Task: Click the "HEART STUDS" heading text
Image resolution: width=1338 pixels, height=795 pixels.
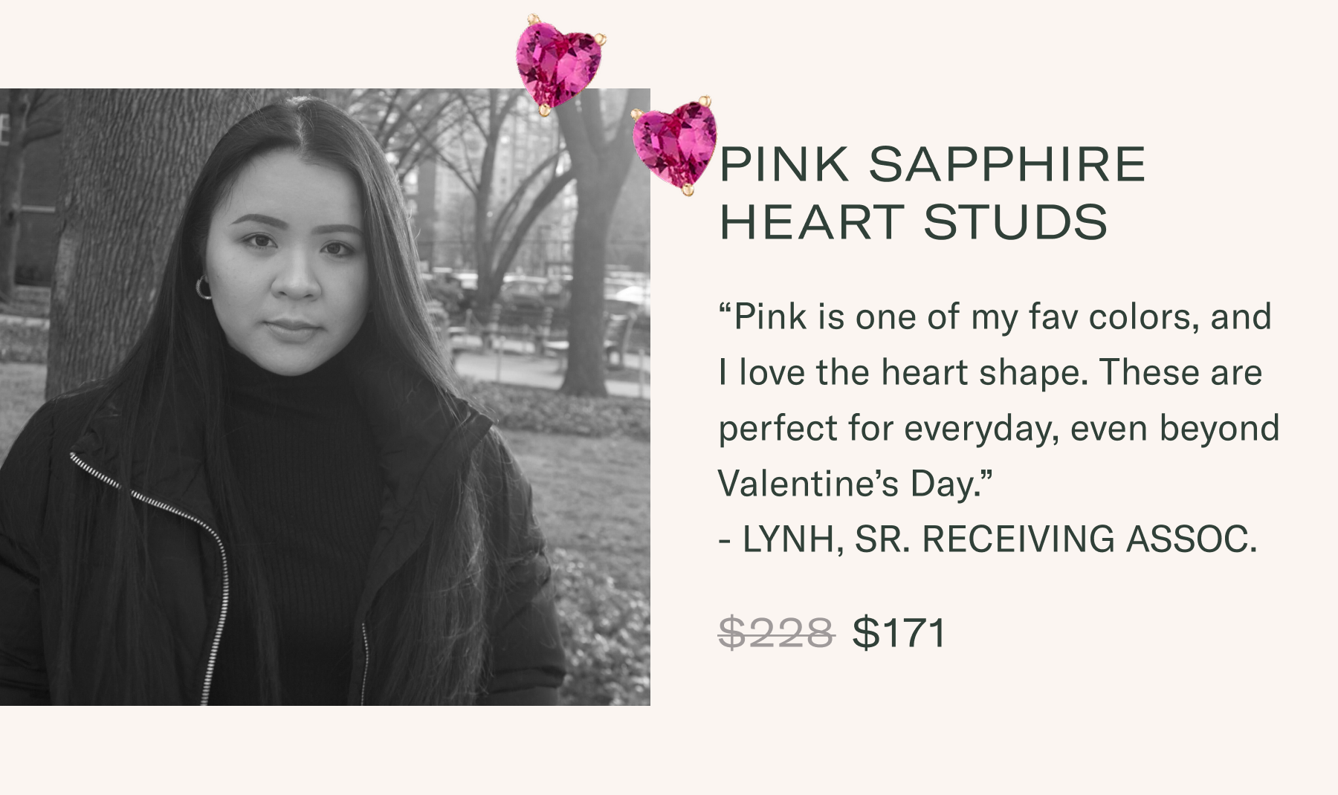Action: coord(914,221)
